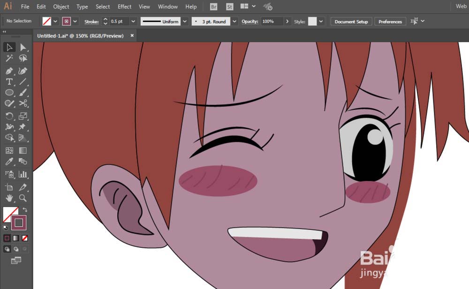The height and width of the screenshot is (289, 469).
Task: Open the Effect menu
Action: point(124,7)
